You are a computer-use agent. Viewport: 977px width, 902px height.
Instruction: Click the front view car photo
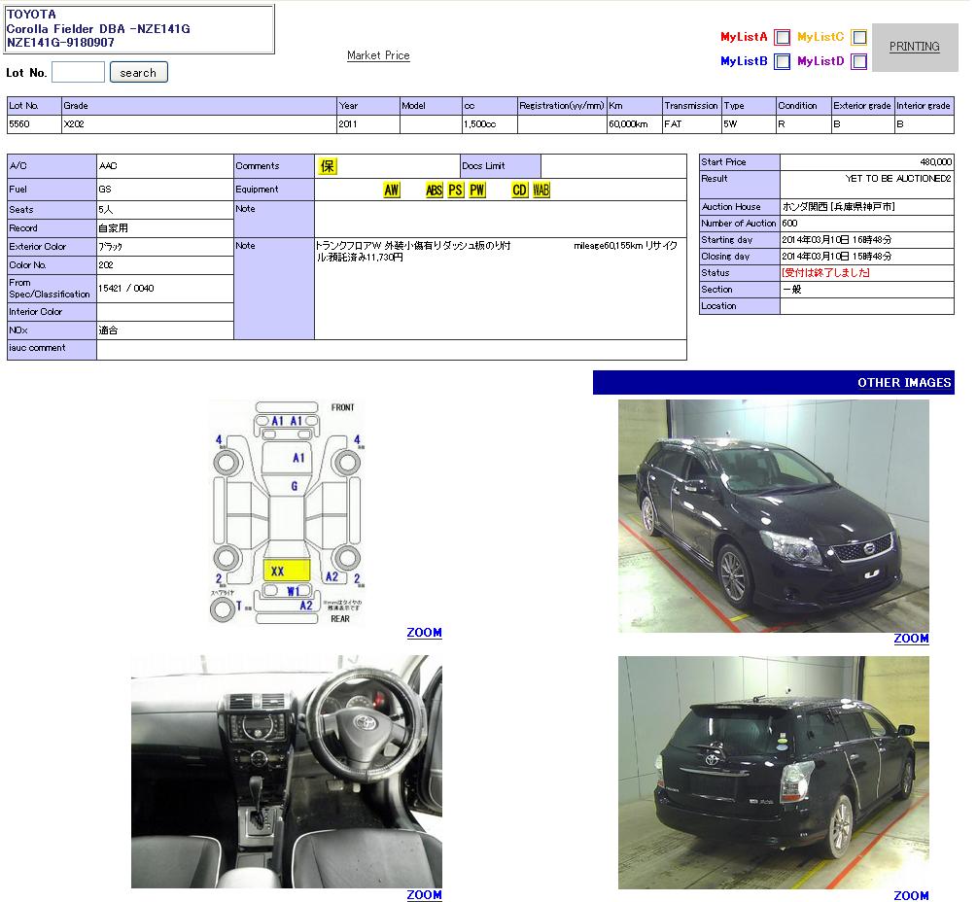coord(773,515)
